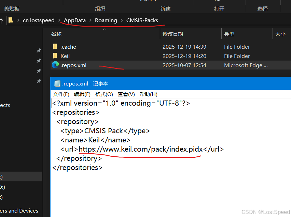This screenshot has width=291, height=217.
Task: Click date 2025-10-07 12:54
Action: 184,65
